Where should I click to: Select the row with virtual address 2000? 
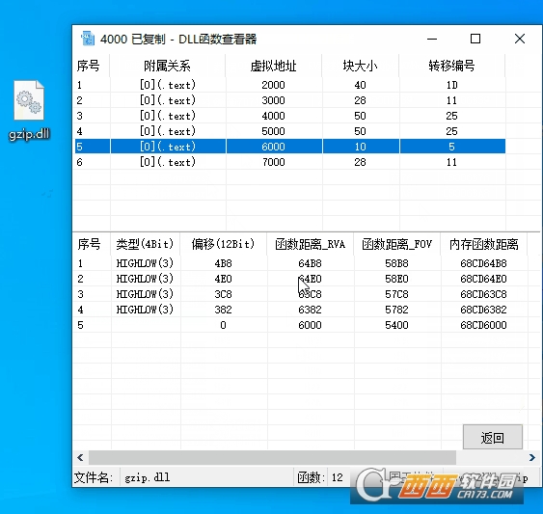coord(290,85)
